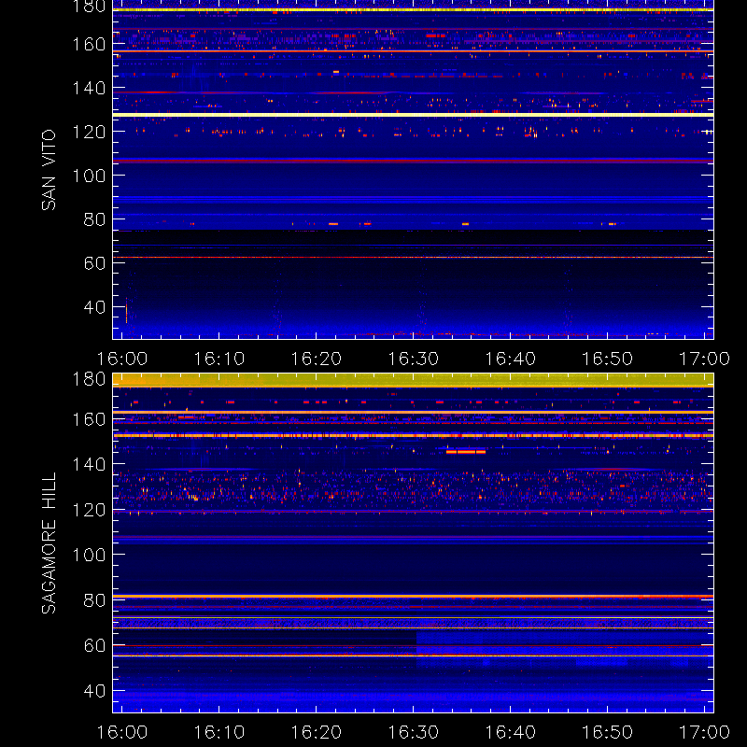Pick the 140 label on Sagamore Hill axis
The image size is (747, 747).
tap(89, 464)
